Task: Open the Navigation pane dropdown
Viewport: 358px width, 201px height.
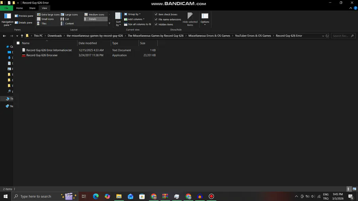Action: click(7, 19)
